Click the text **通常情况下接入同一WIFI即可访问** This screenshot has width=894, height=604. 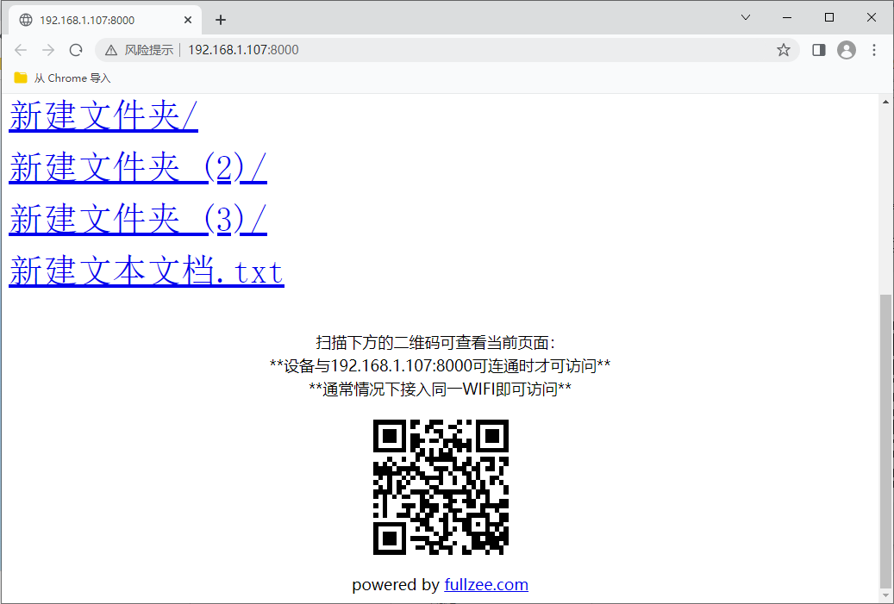click(x=441, y=389)
